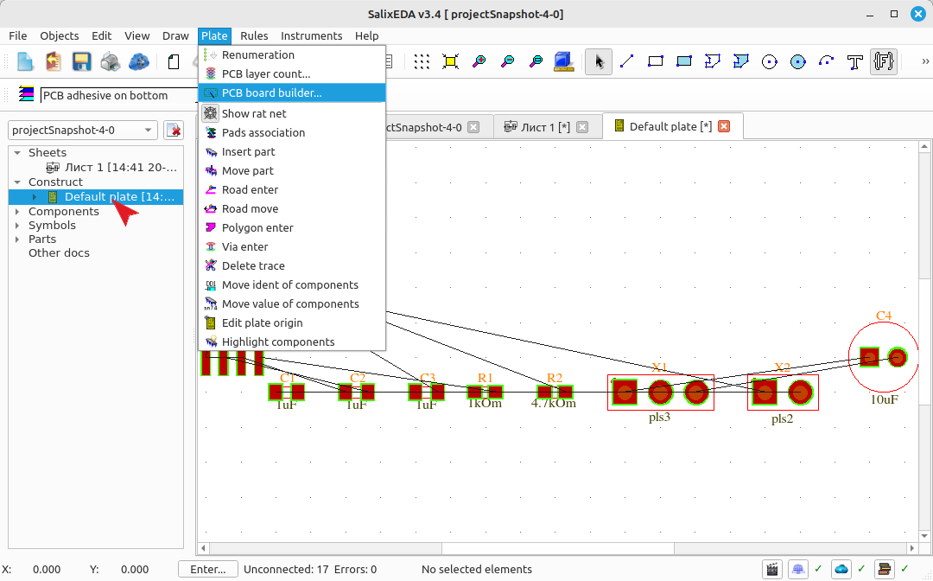Screen dimensions: 933x581
Task: Choose Via enter menu entry
Action: 292,247
